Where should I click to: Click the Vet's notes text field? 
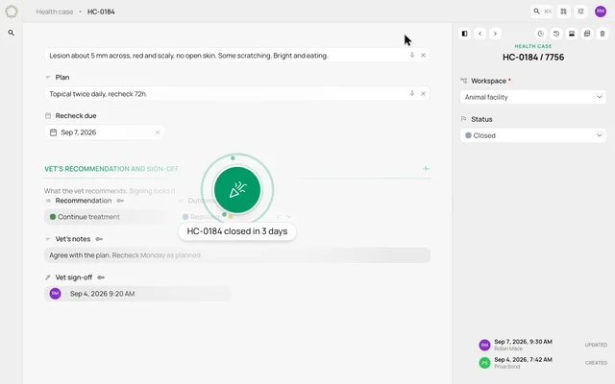[x=237, y=255]
